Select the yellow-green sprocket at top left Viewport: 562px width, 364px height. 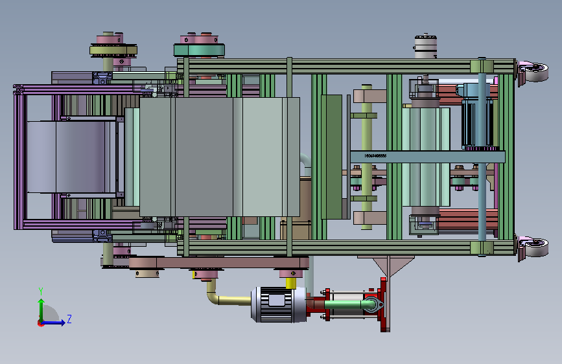tap(113, 51)
